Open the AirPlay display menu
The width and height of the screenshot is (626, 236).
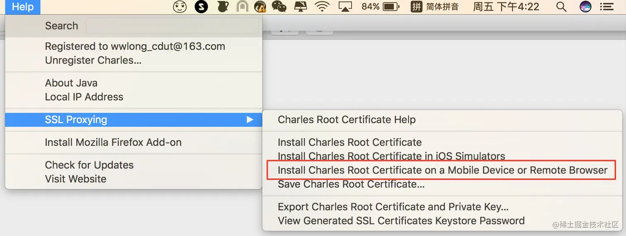pyautogui.click(x=345, y=7)
